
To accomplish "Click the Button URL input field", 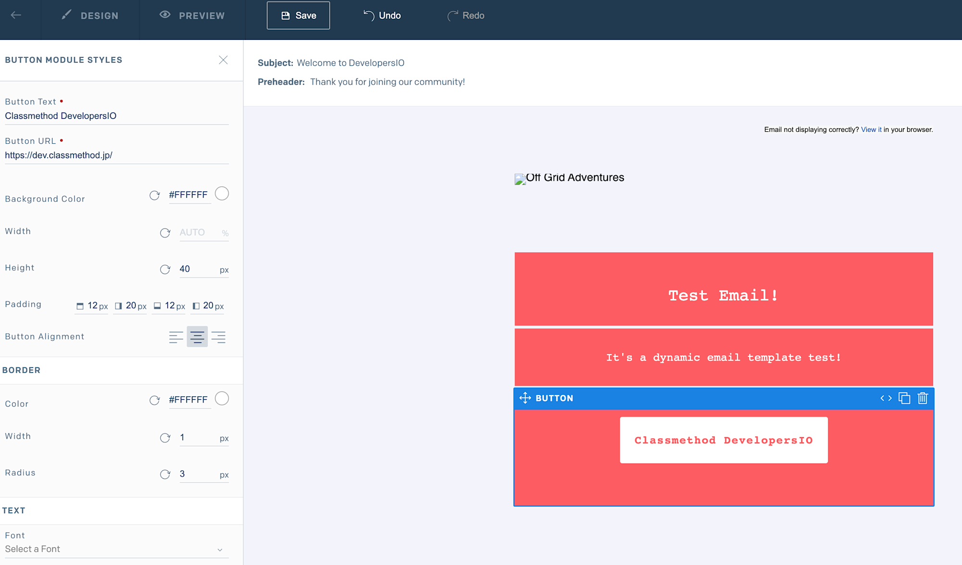I will (x=115, y=155).
